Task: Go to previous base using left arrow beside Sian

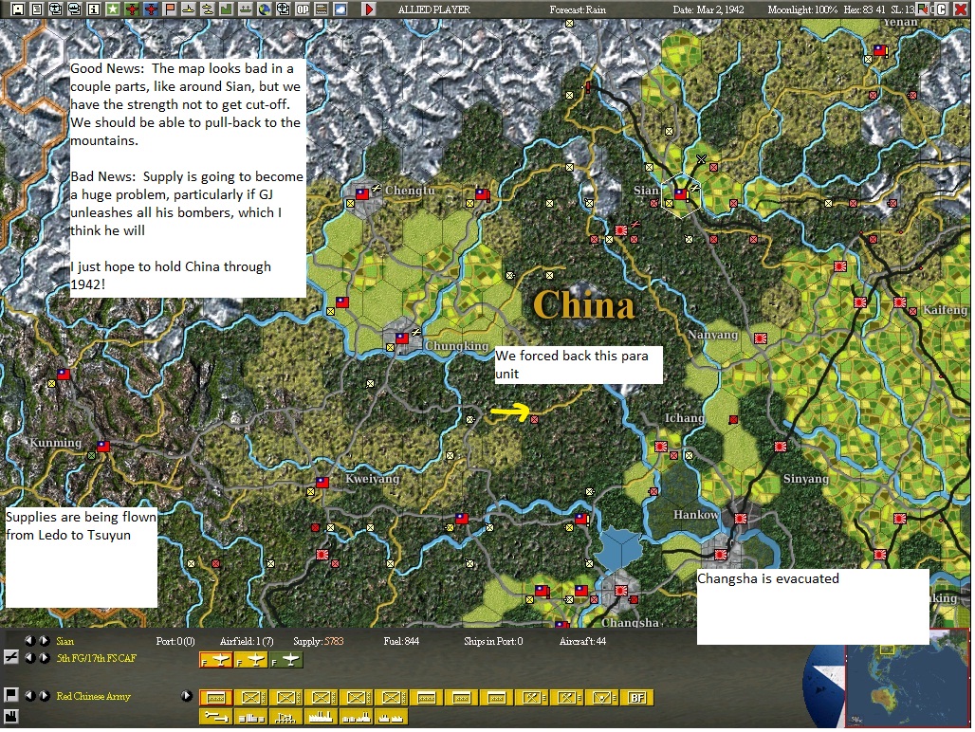Action: (x=29, y=641)
